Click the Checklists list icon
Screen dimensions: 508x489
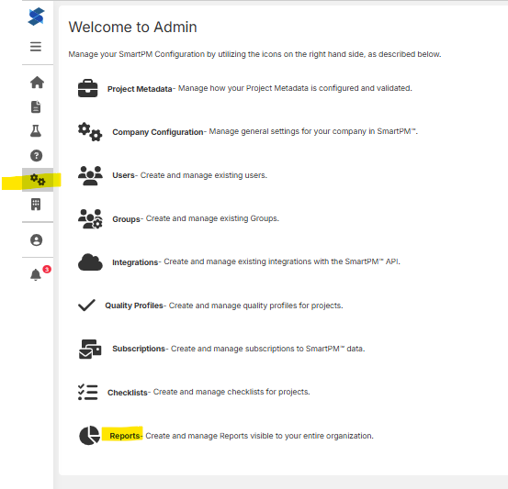pos(88,392)
